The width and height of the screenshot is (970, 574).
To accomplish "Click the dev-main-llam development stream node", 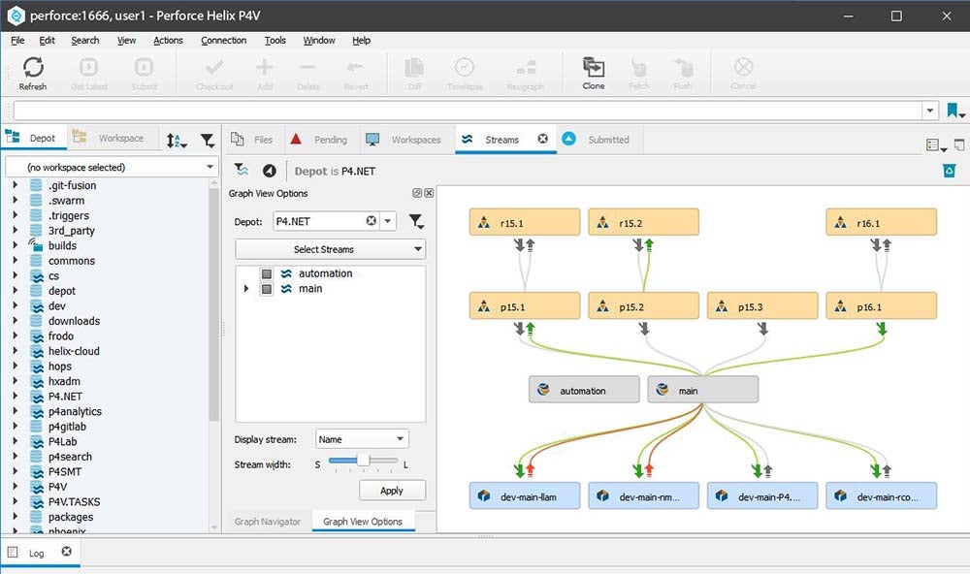I will pos(524,494).
